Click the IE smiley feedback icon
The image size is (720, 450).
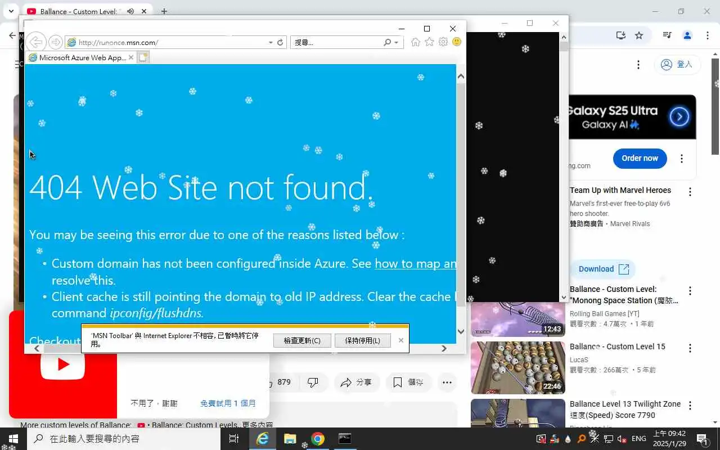457,42
